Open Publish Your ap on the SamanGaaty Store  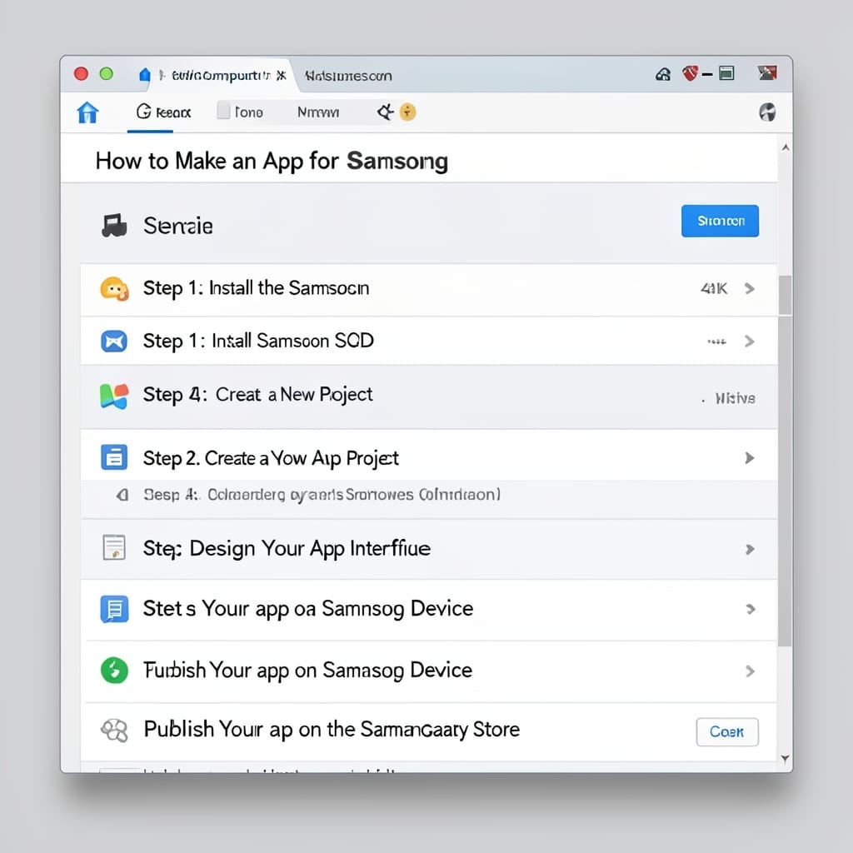pyautogui.click(x=429, y=731)
